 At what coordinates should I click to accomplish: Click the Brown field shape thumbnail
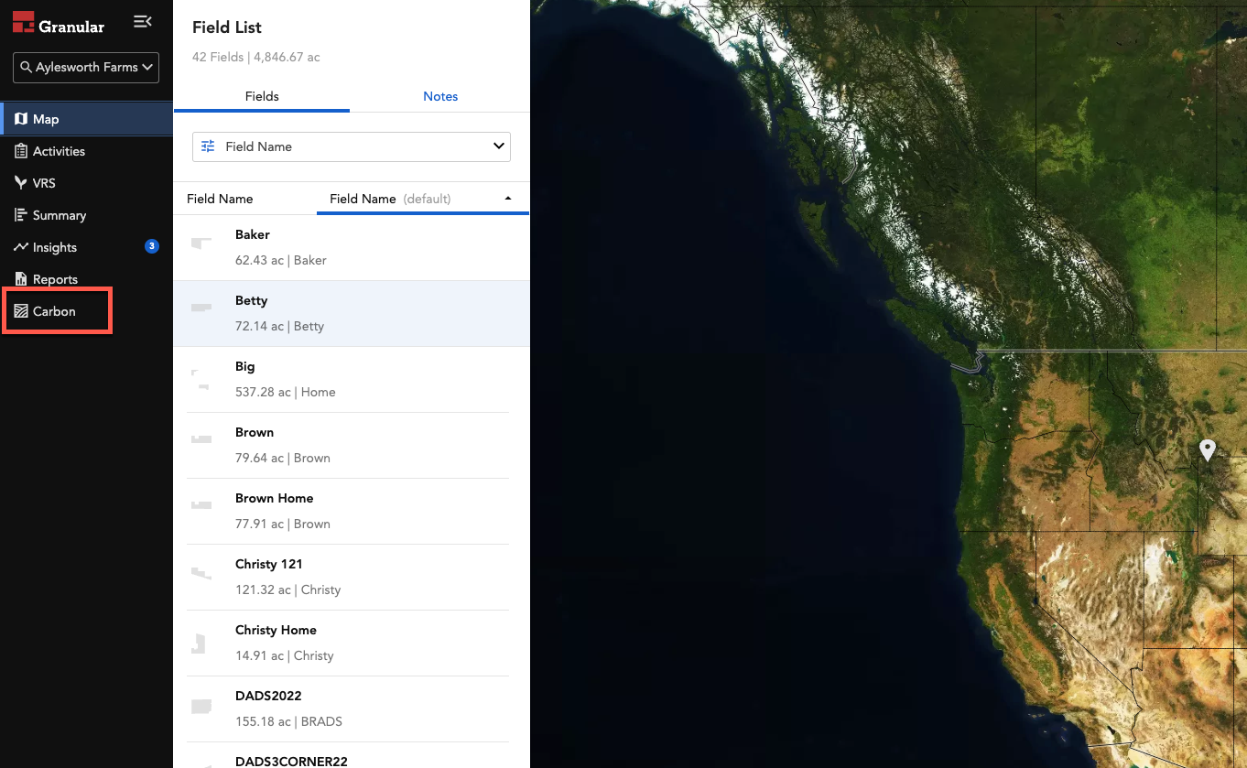coord(201,439)
